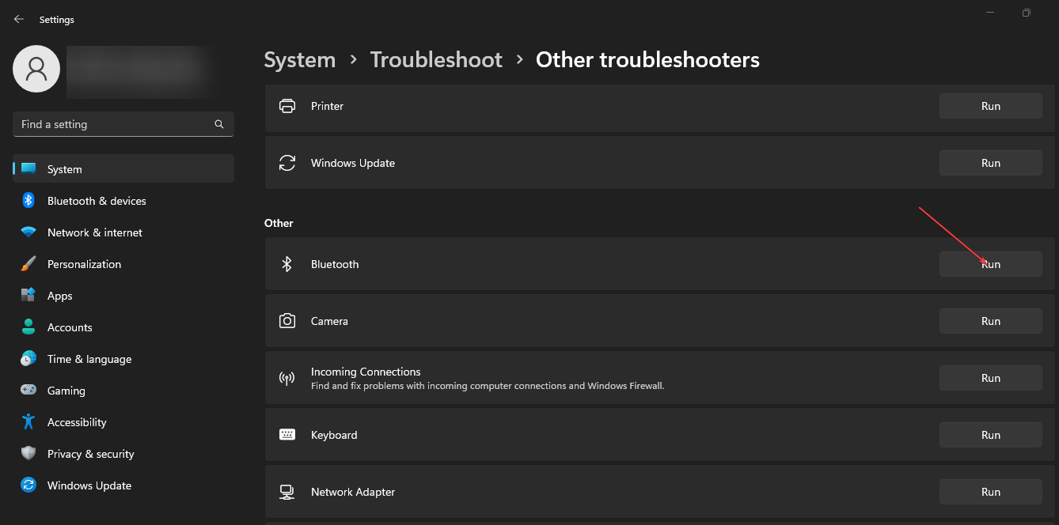
Task: Click the Printer icon in list
Action: pos(287,106)
